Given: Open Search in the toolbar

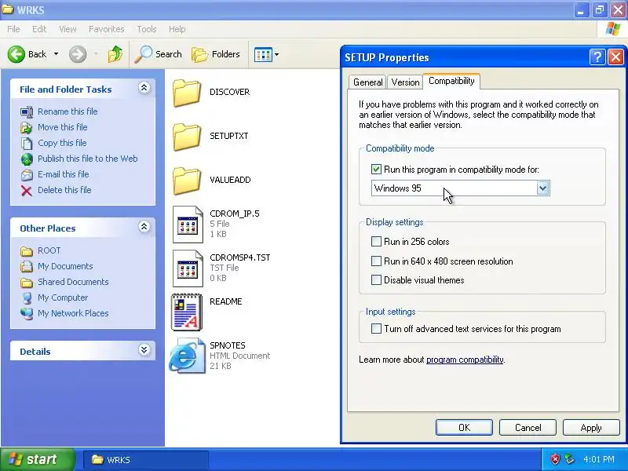Looking at the screenshot, I should pyautogui.click(x=158, y=54).
